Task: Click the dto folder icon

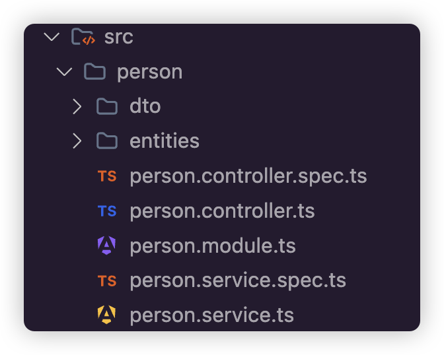Action: pyautogui.click(x=107, y=106)
